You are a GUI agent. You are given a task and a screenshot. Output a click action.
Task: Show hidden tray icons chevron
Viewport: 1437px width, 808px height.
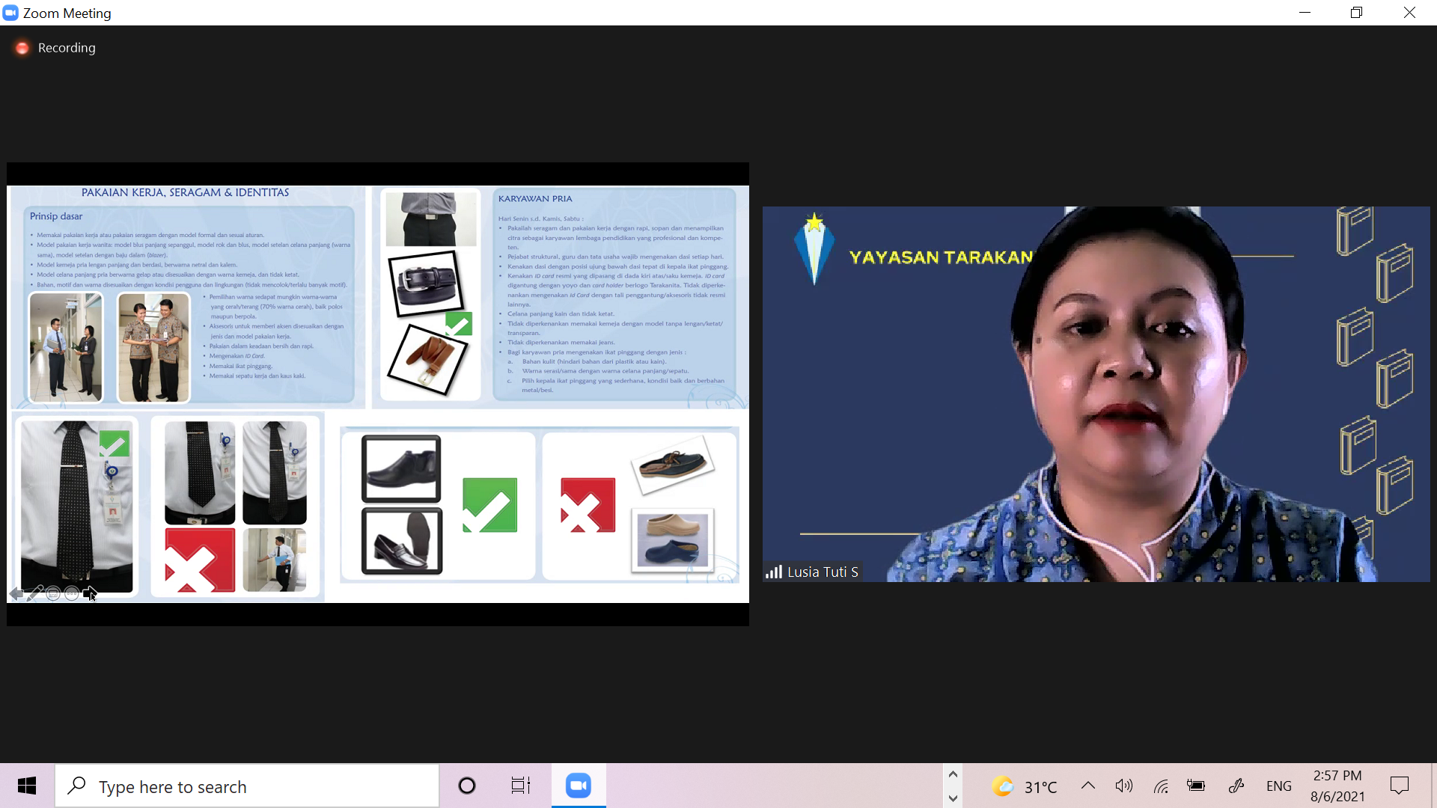1087,786
